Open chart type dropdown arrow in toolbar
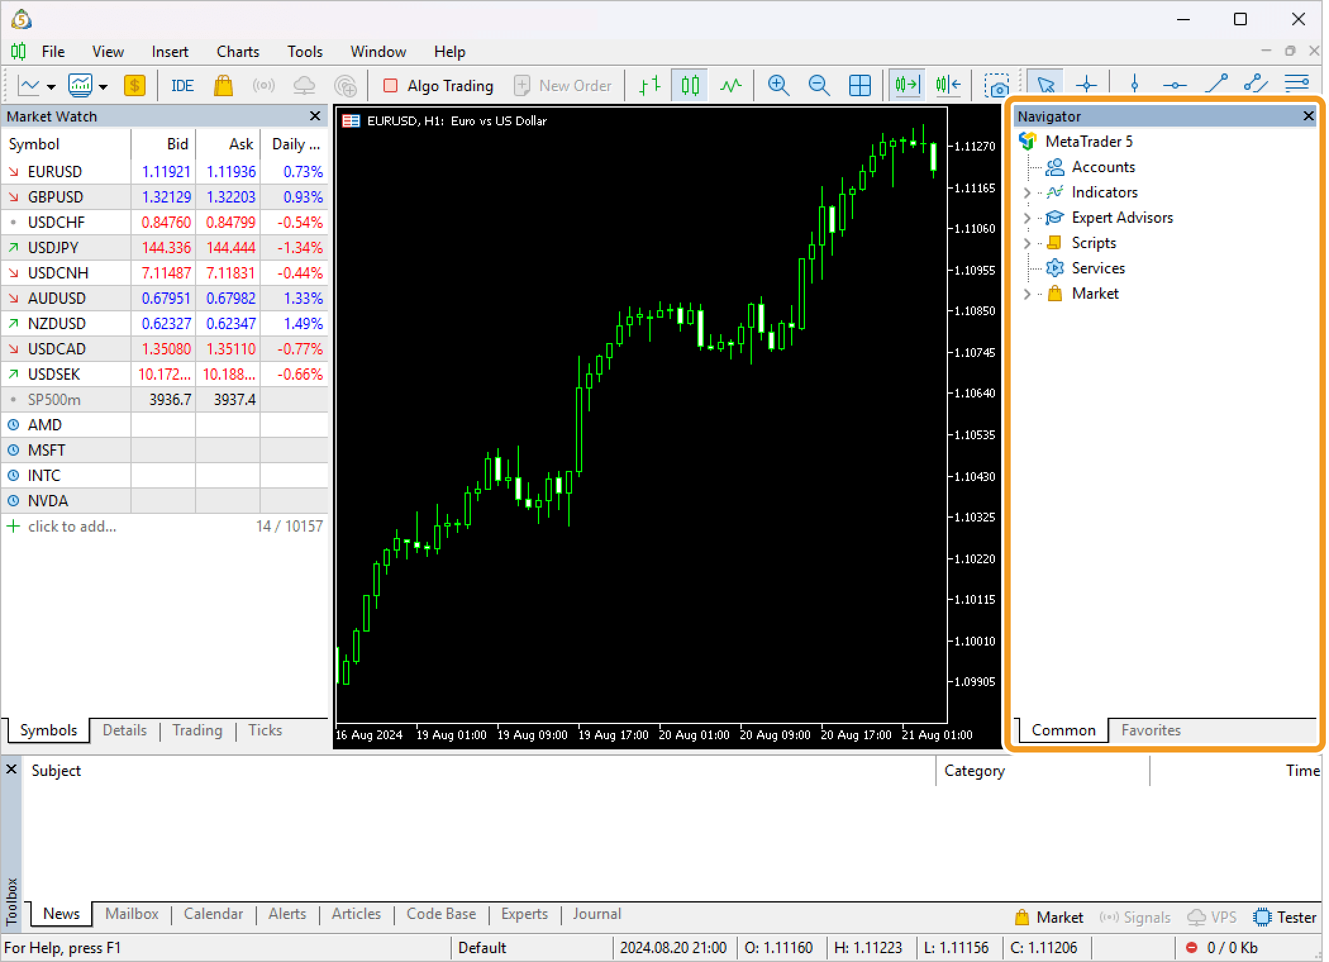Viewport: 1329px width, 962px height. 51,87
